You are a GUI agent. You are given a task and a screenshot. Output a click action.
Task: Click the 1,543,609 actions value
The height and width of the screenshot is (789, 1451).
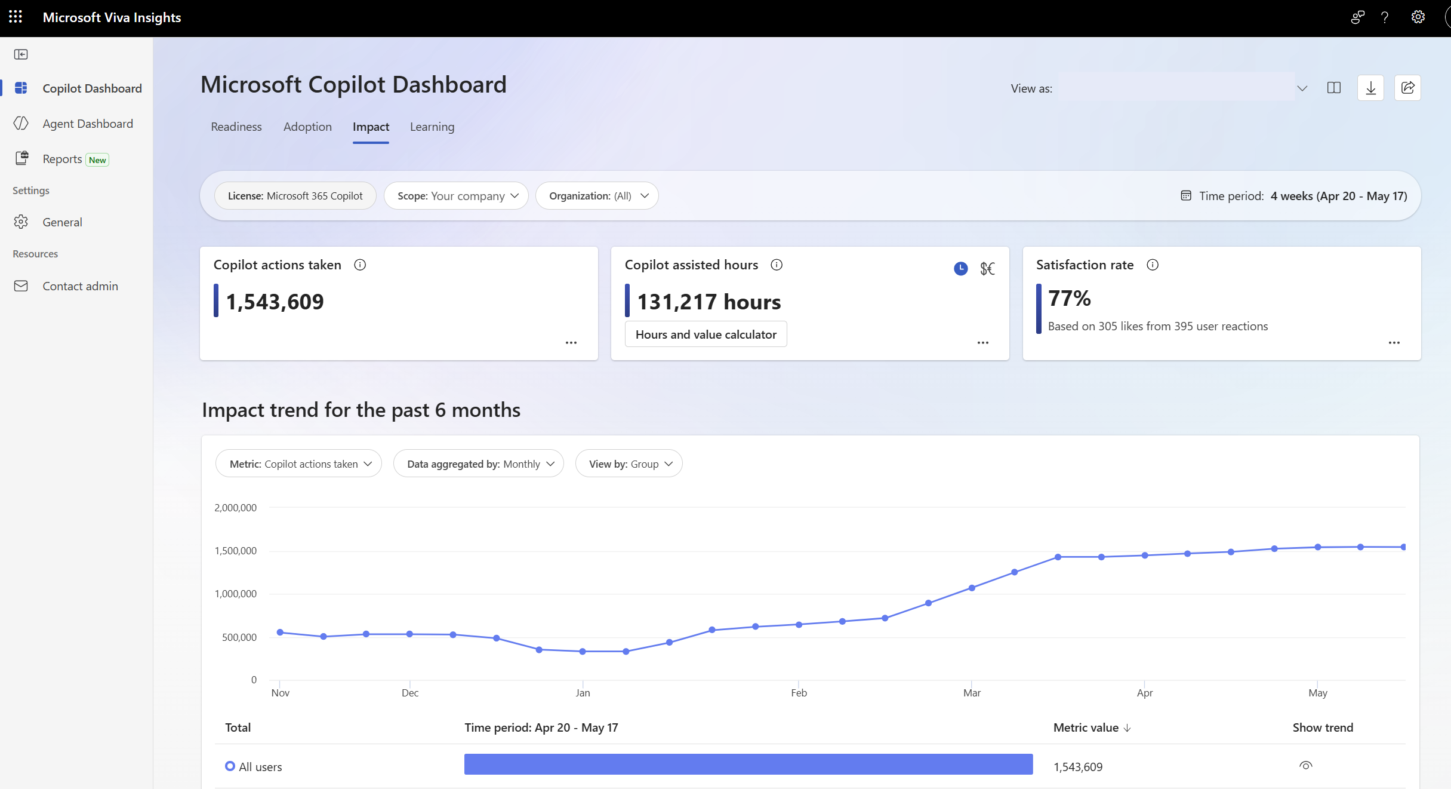point(275,302)
